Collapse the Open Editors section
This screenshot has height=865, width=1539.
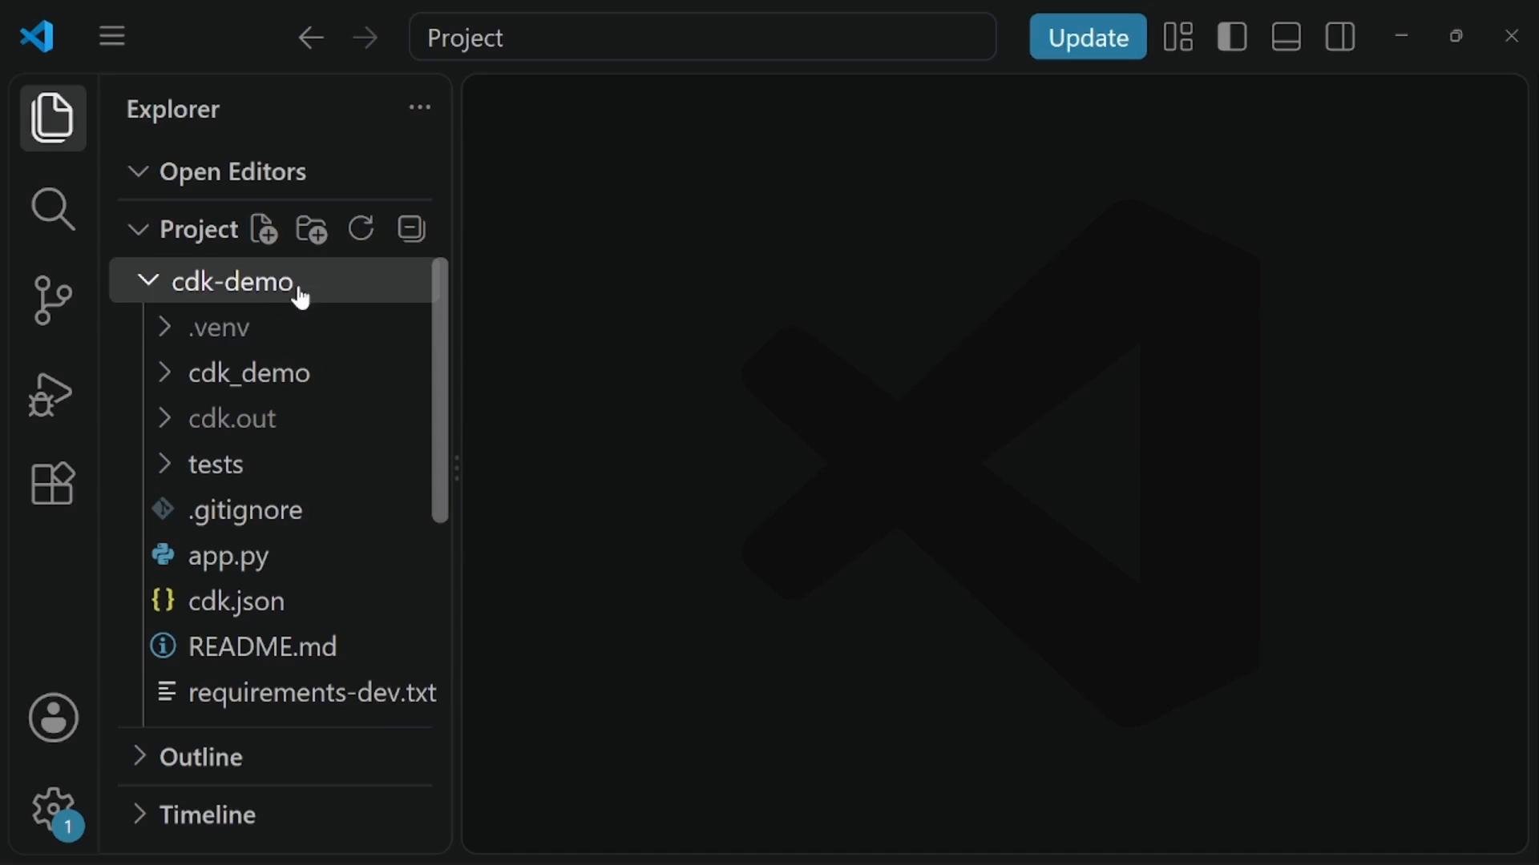point(275,171)
